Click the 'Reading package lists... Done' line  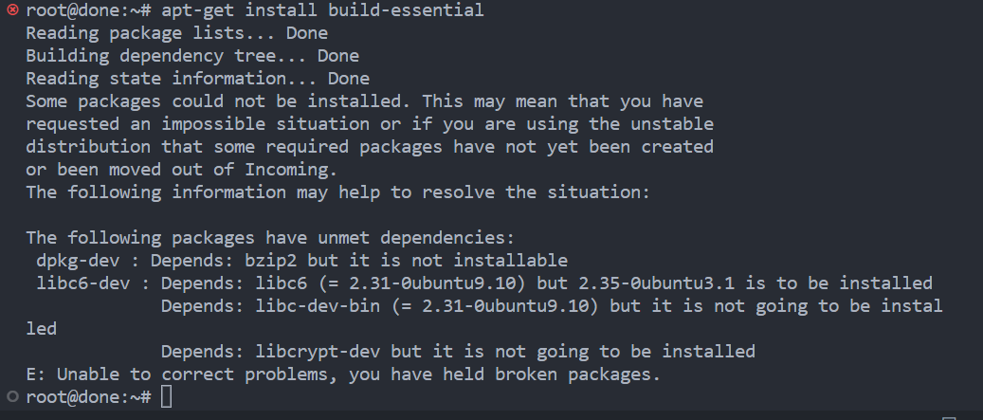[176, 33]
